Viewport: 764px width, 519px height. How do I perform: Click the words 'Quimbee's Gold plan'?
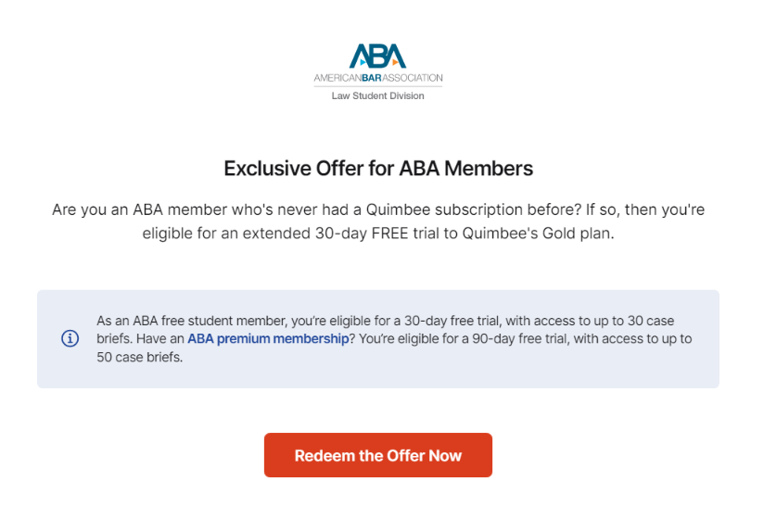[x=537, y=234]
